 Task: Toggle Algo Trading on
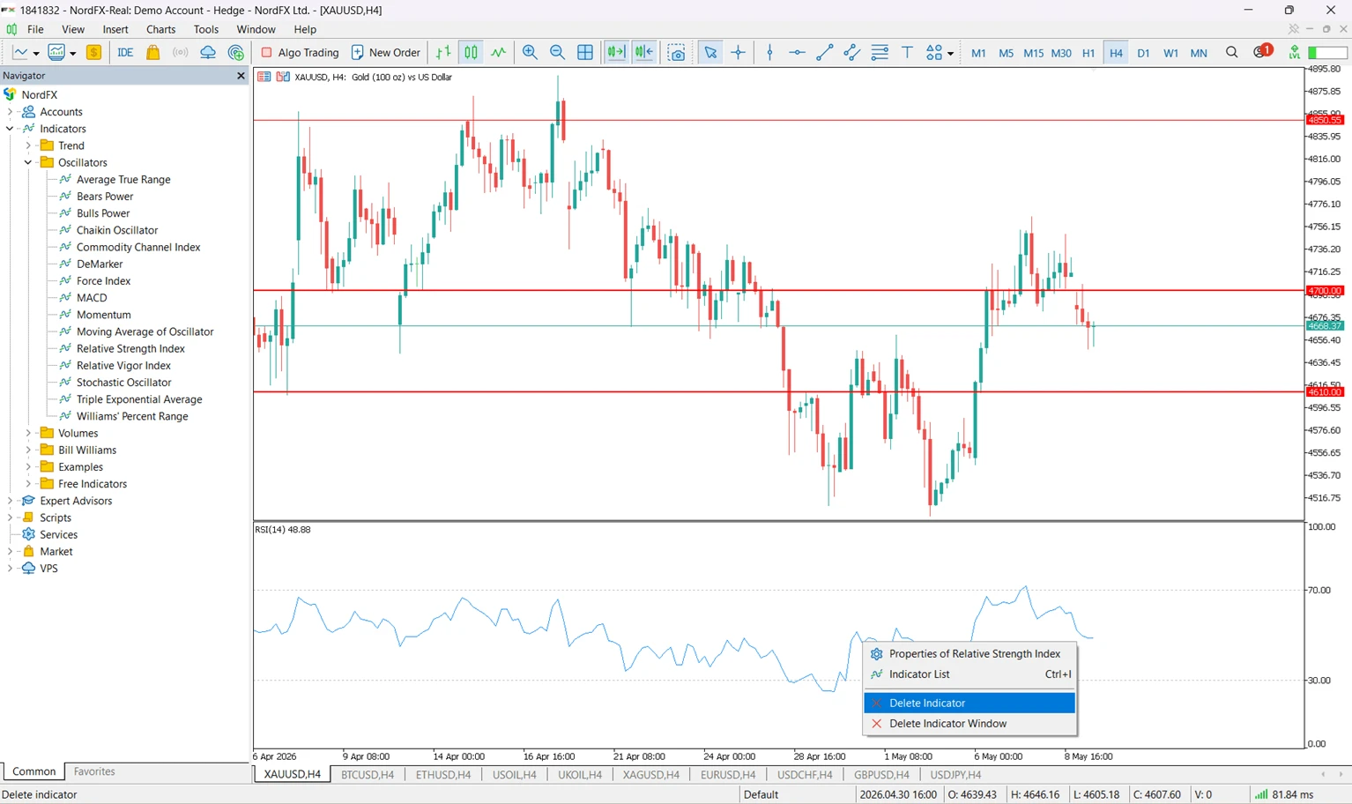(300, 53)
